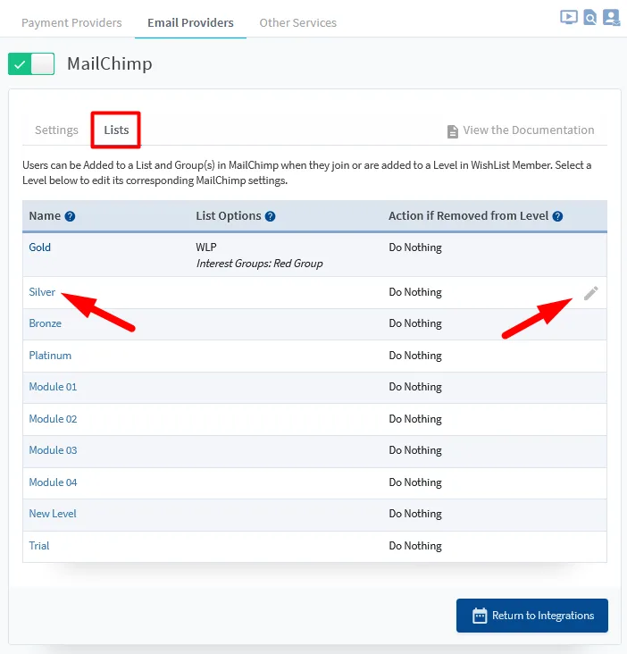
Task: Click Do Nothing in Module 03 row
Action: click(415, 450)
